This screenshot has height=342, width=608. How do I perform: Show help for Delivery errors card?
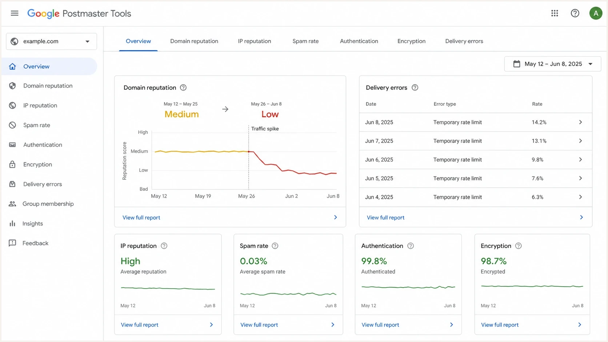click(x=415, y=88)
